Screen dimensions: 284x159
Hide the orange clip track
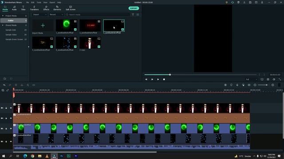coord(11,118)
